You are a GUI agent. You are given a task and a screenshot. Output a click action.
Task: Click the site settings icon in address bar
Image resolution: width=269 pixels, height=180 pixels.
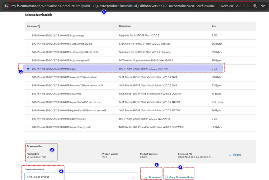[x=6, y=6]
